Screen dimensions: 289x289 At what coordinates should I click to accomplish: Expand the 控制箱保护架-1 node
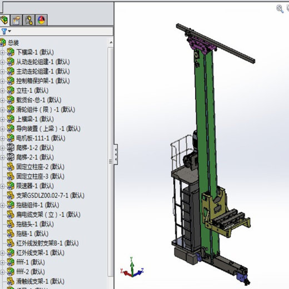tap(2, 81)
